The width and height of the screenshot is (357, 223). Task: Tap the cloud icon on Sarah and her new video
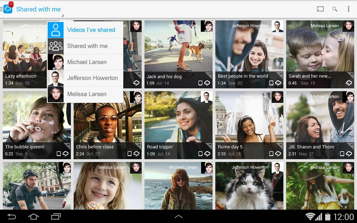(x=349, y=83)
